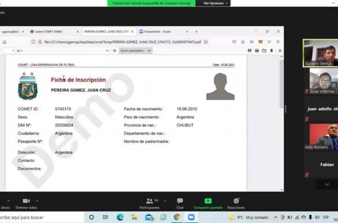The image size is (338, 223).
Task: Open Zoom Reacciones menu
Action: [x=236, y=203]
